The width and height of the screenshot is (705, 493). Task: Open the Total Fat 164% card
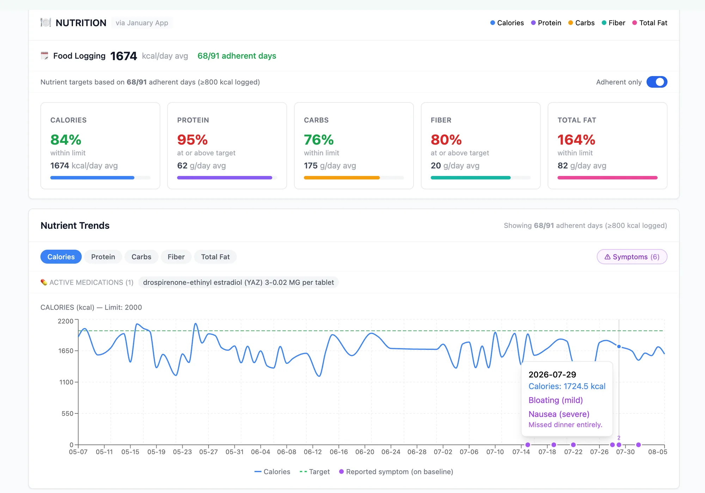607,146
